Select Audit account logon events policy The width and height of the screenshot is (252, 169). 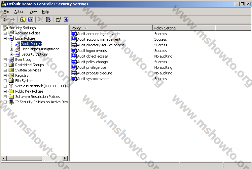pos(99,34)
